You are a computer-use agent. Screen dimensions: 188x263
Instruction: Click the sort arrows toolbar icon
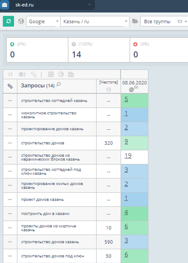click(11, 74)
